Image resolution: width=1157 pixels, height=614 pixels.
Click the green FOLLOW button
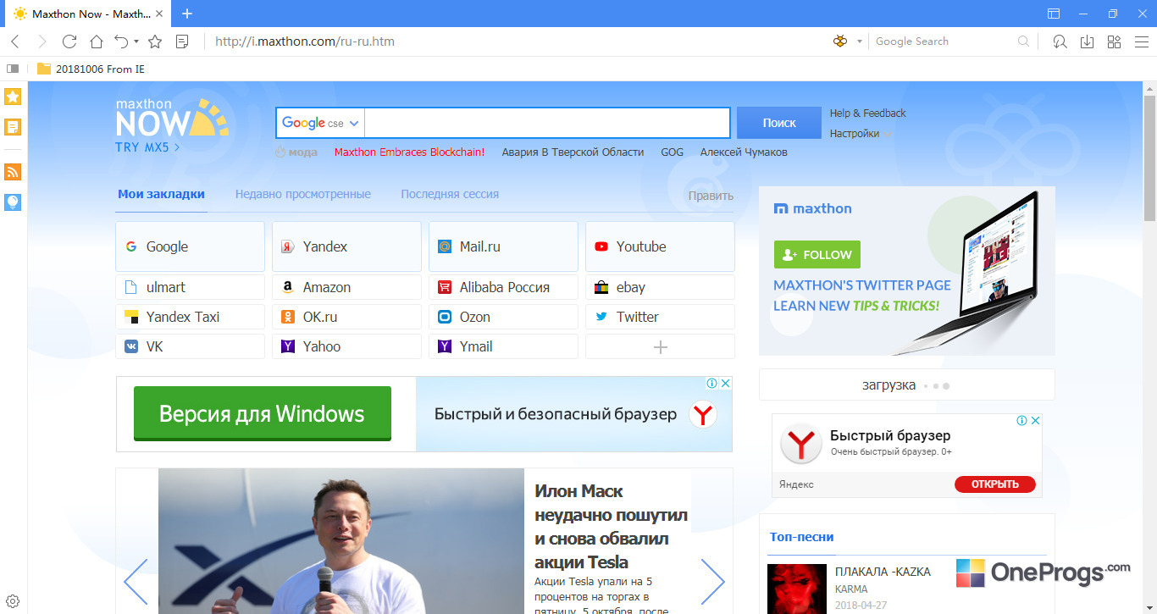[x=817, y=254]
